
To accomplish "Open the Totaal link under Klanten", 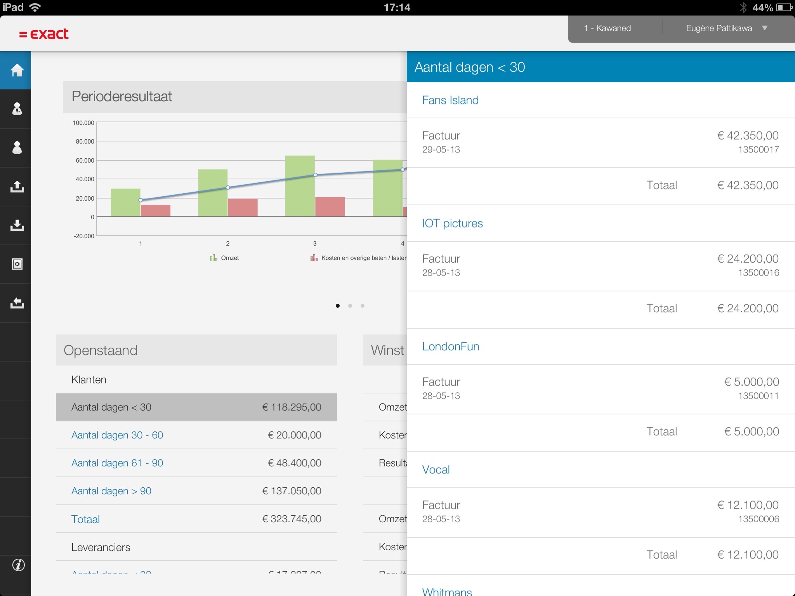I will (x=85, y=519).
